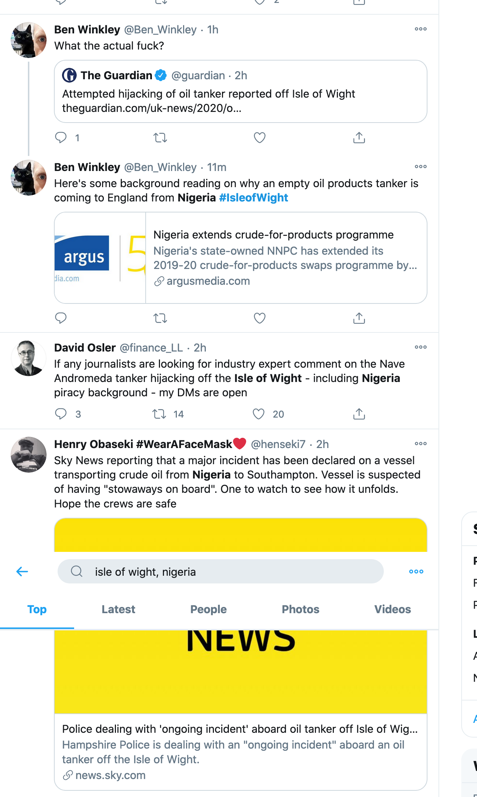Open more options on Ben Winkley's 1h tweet

pos(420,29)
